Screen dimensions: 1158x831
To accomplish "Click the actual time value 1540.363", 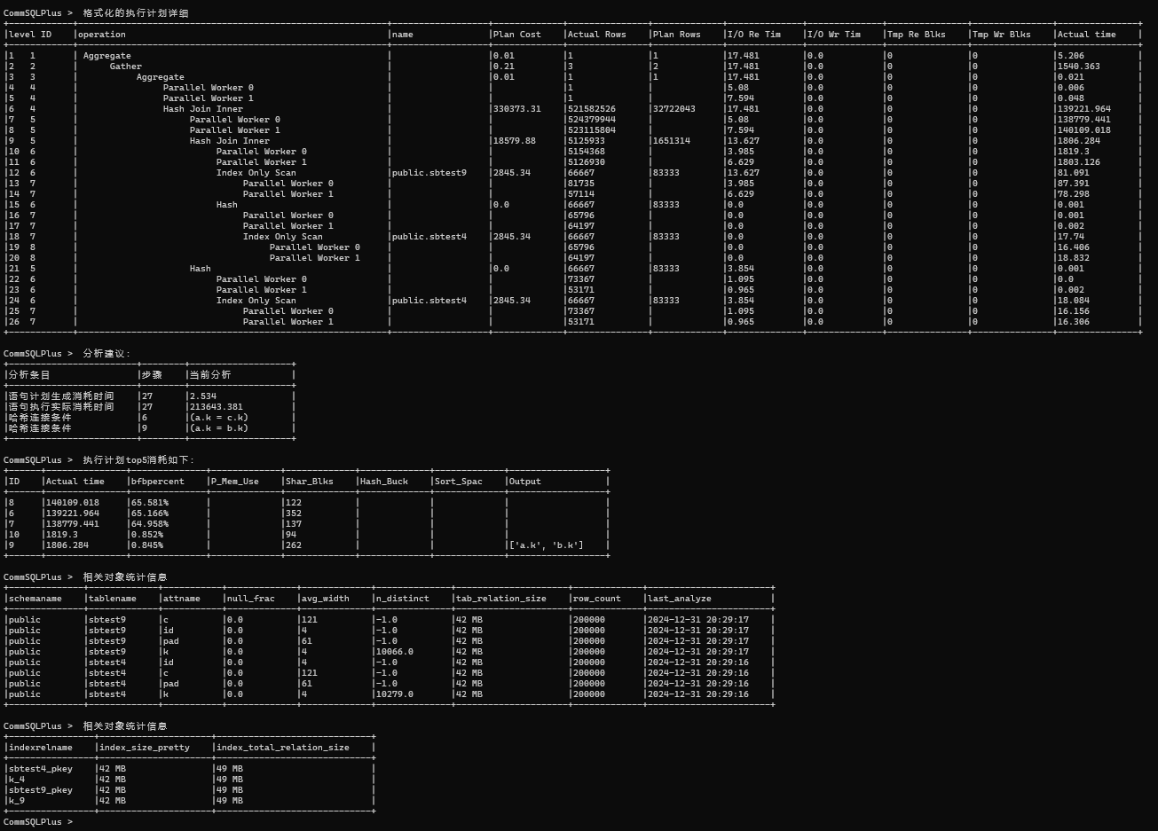I will [x=1079, y=67].
